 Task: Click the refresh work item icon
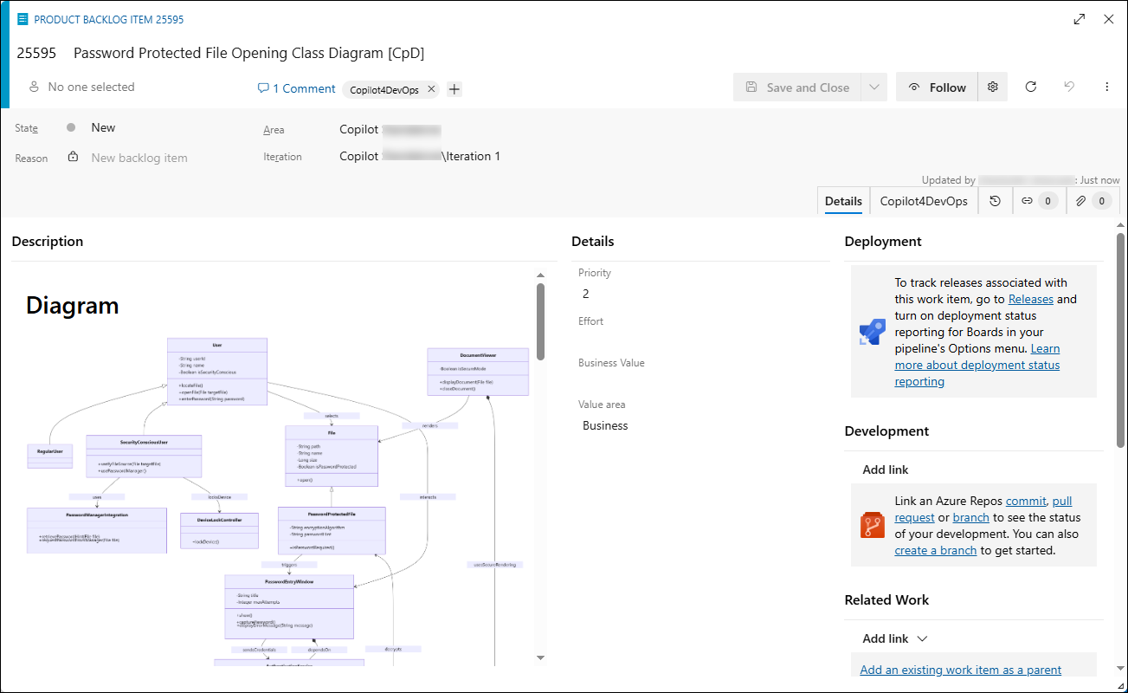click(1031, 87)
